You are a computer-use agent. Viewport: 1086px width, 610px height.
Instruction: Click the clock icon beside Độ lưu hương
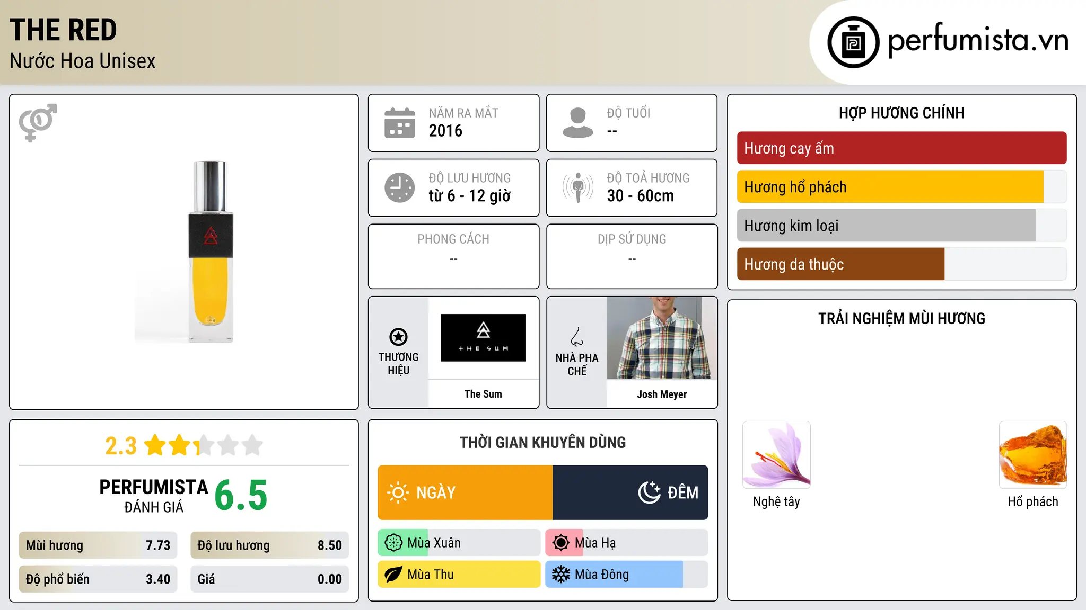coord(400,187)
